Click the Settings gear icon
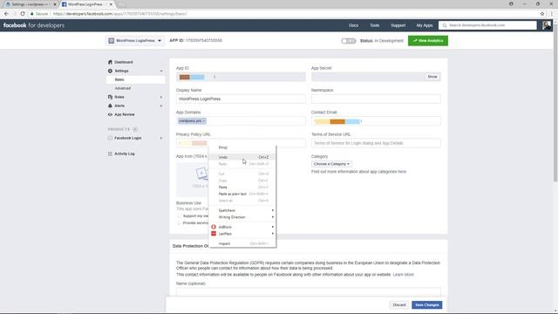This screenshot has width=558, height=314. tap(110, 71)
